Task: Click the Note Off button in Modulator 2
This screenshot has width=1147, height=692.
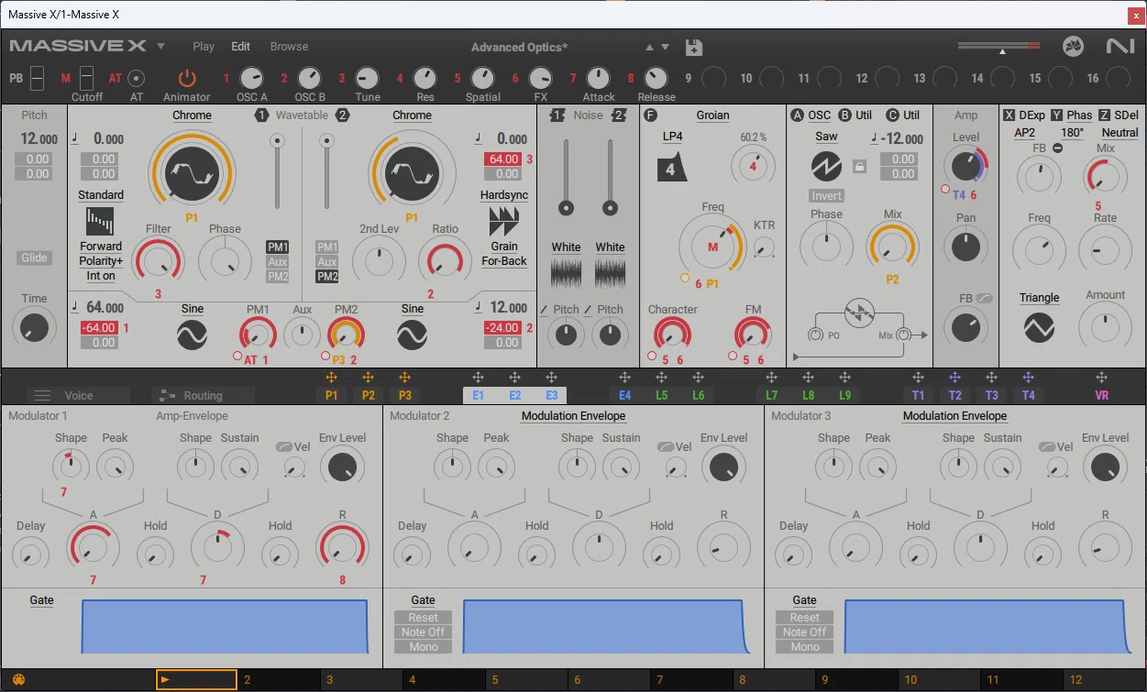Action: [423, 632]
